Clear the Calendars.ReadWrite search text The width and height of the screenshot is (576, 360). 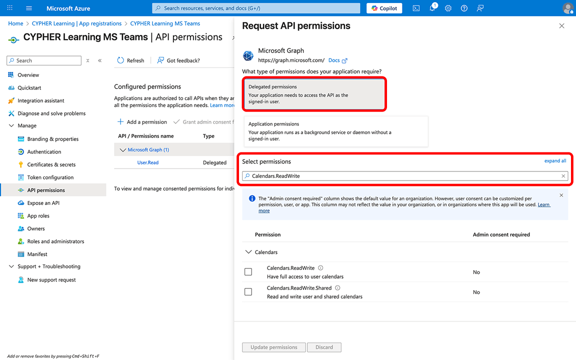(563, 176)
